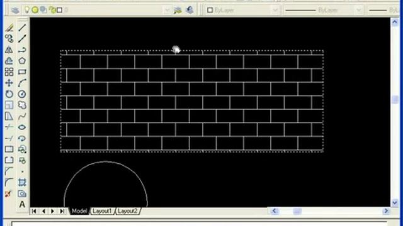
Task: Pick the Scale tool
Action: [9, 105]
